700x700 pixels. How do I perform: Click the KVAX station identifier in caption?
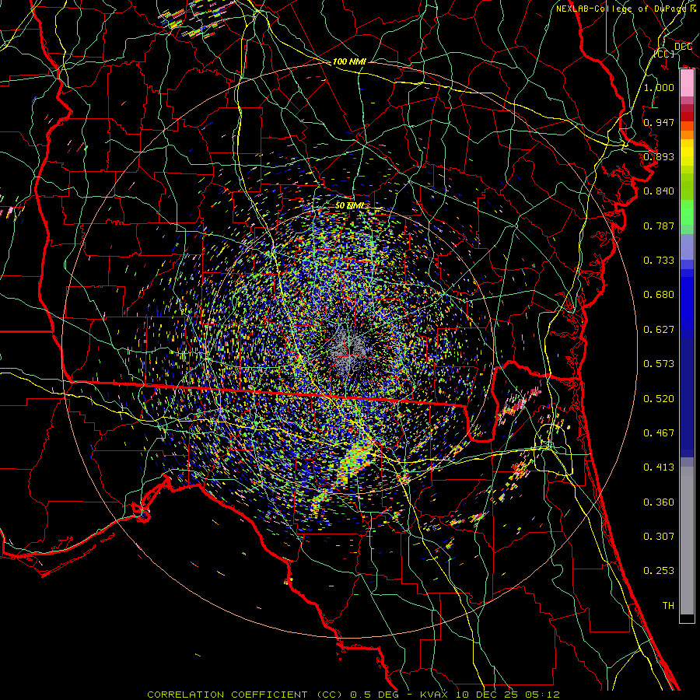pos(434,695)
